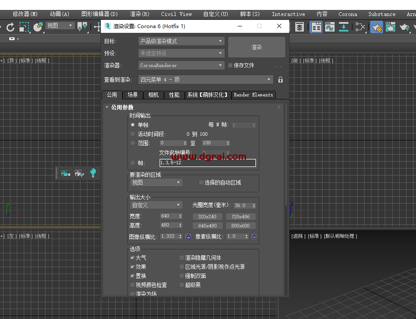Image resolution: width=416 pixels, height=319 pixels.
Task: Select the 范围 radio button
Action: tap(132, 143)
